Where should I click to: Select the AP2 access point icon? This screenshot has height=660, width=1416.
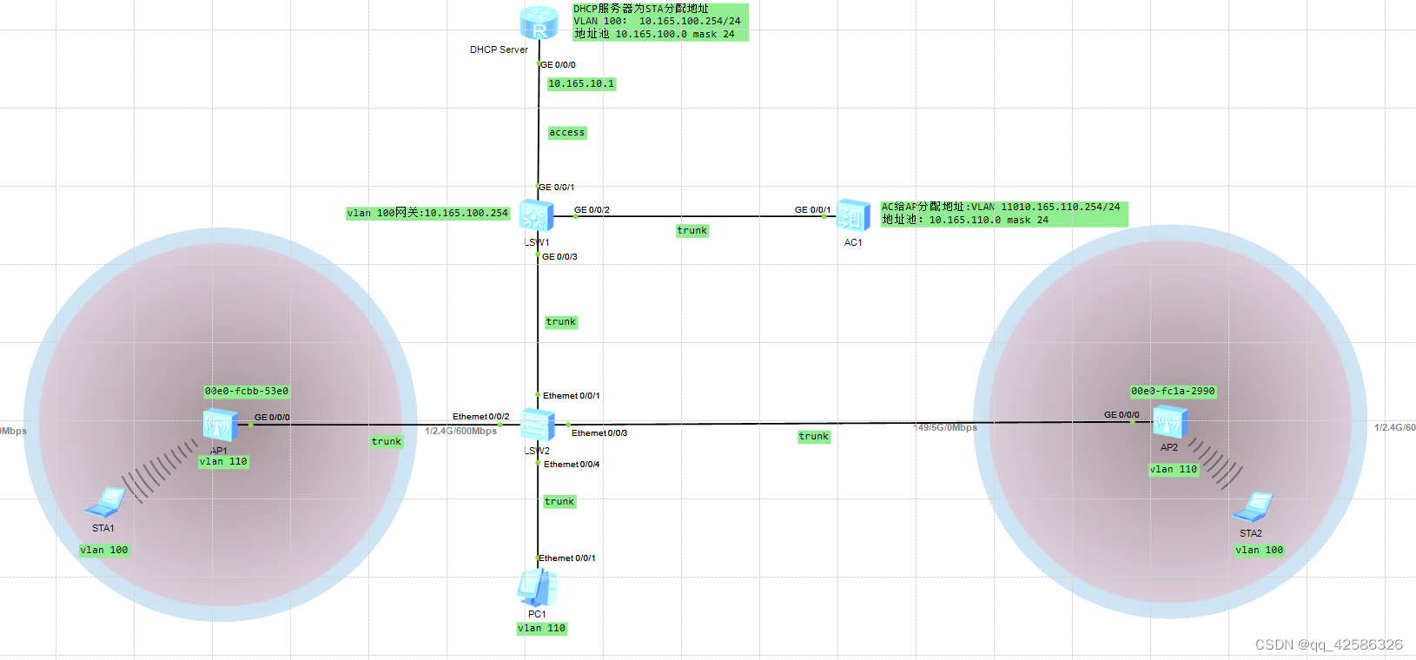point(1169,422)
